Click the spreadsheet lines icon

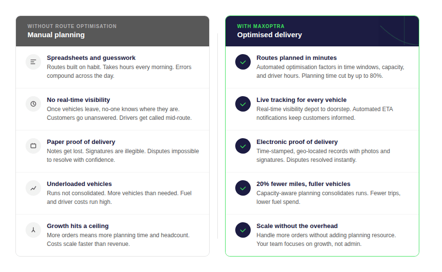33,62
